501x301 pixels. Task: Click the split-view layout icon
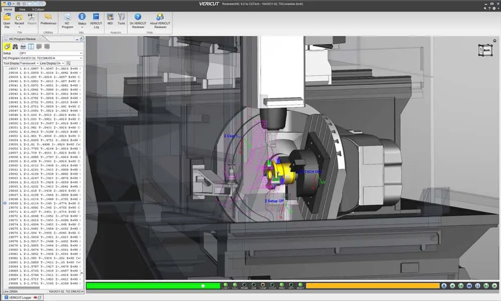(x=31, y=47)
